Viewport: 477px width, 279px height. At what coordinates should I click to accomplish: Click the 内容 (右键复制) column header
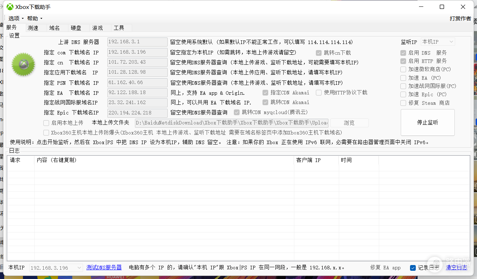[x=164, y=160]
